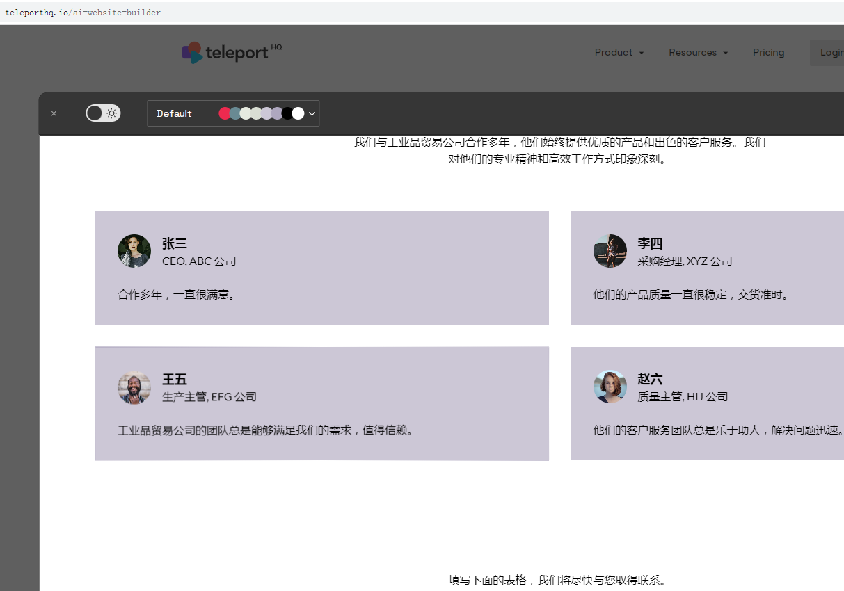Viewport: 844px width, 591px height.
Task: Click 王五's avatar photo
Action: 134,387
